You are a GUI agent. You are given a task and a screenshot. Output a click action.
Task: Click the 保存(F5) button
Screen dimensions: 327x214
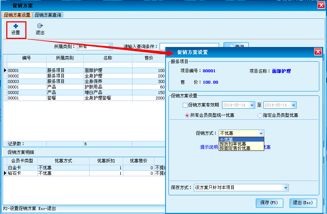coord(269,203)
